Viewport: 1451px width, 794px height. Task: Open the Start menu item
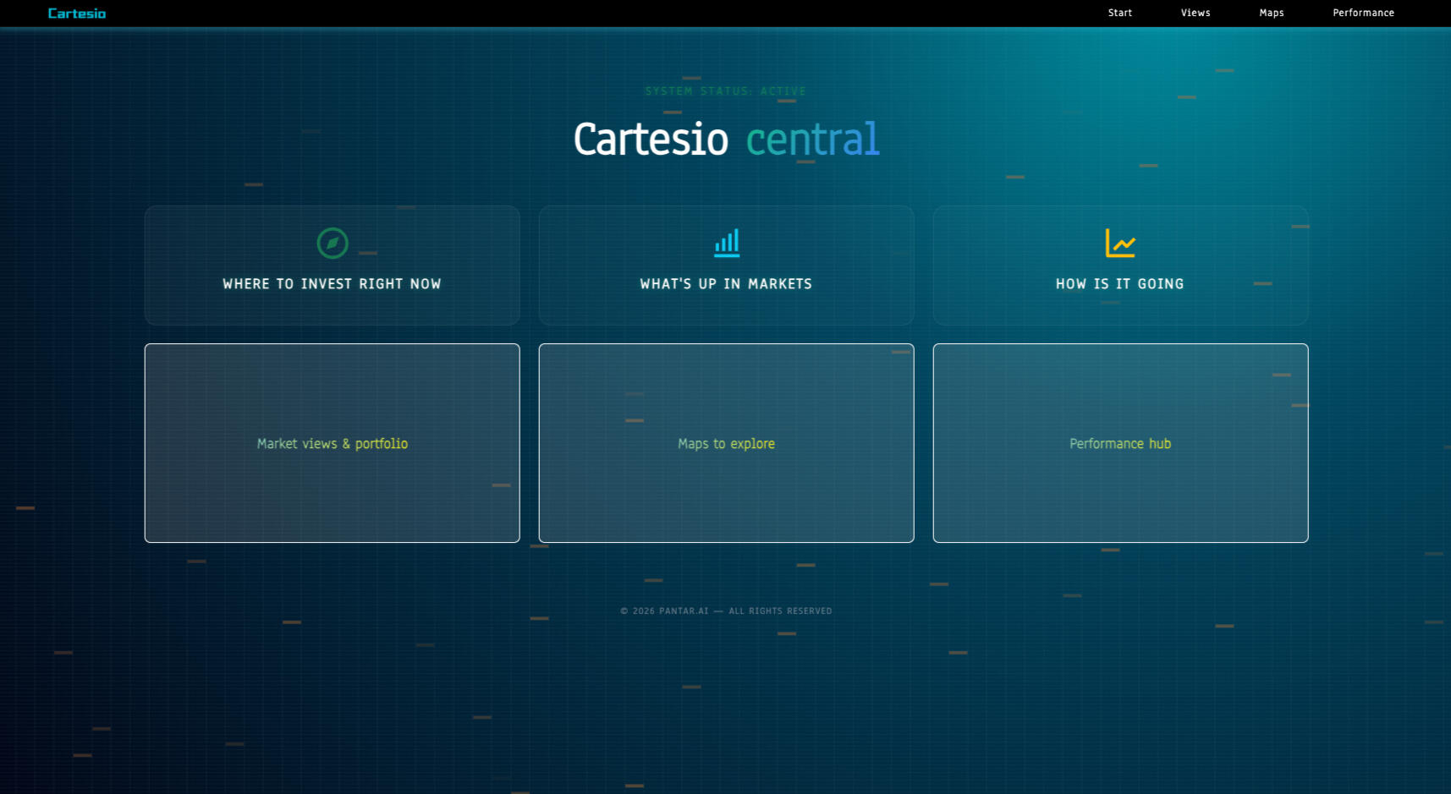coord(1119,13)
